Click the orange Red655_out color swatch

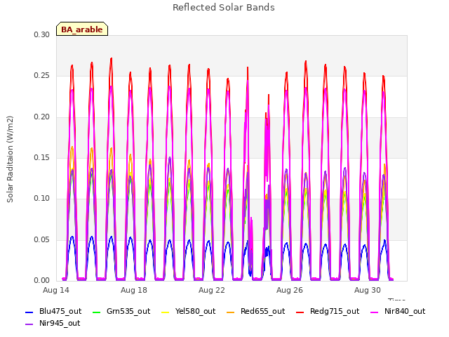(x=230, y=312)
